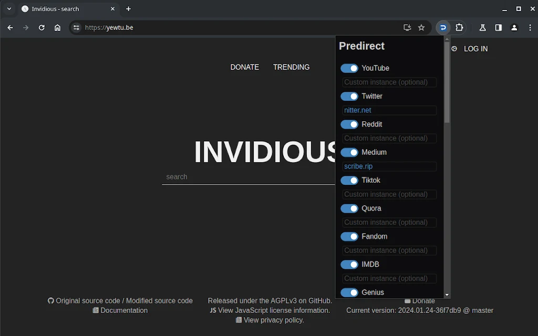Click the popup scroll up arrow
Screen dimensions: 538x336
(447, 39)
